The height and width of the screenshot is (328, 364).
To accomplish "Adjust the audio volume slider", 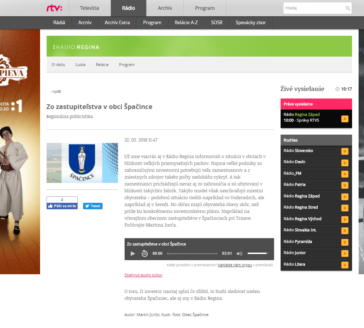I will 258,254.
